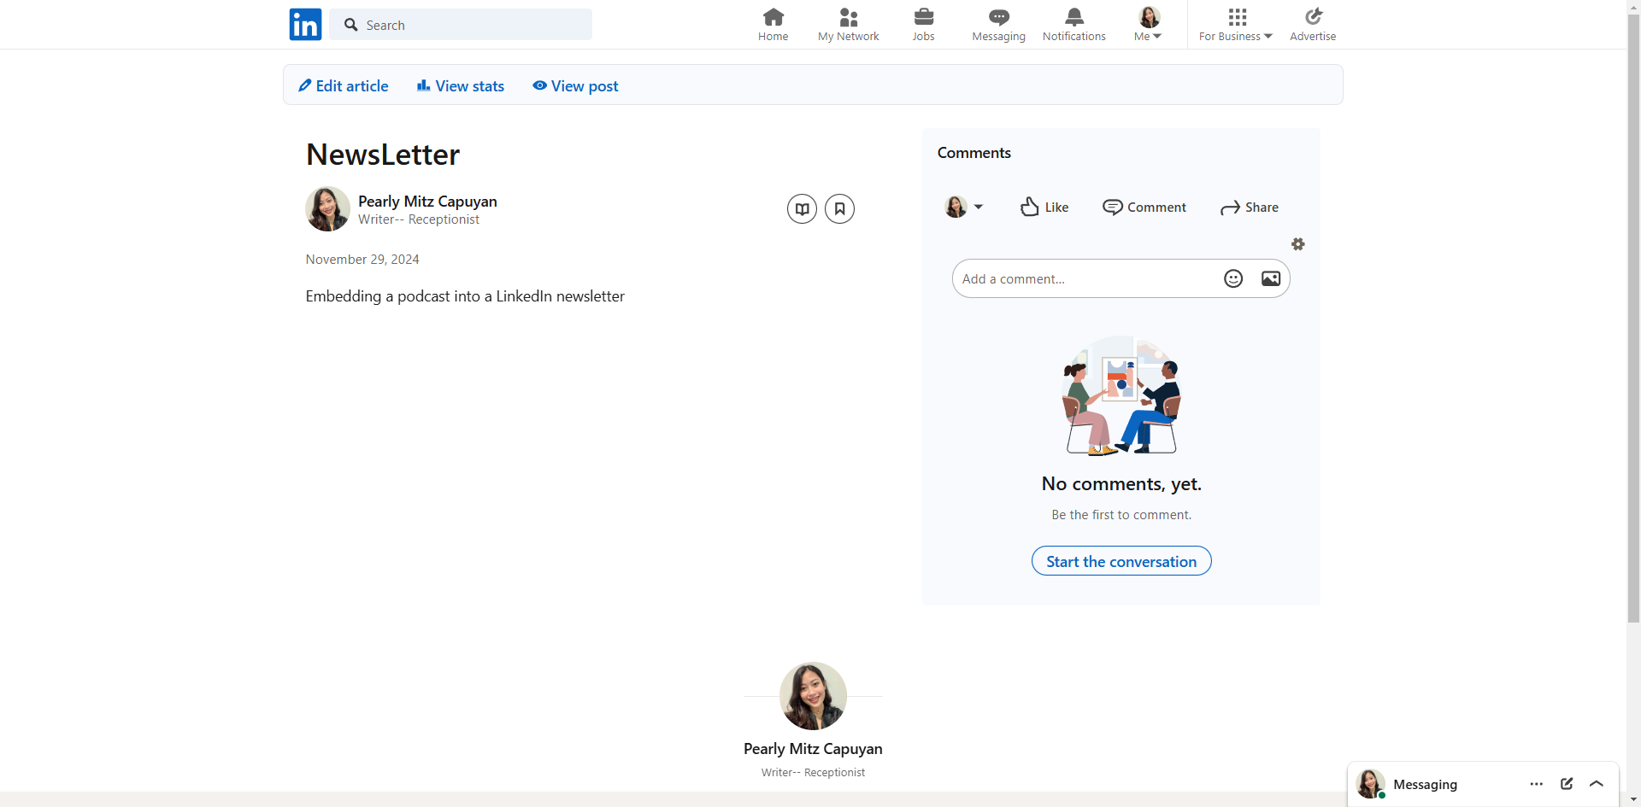Click Start the conversation button

tap(1121, 561)
